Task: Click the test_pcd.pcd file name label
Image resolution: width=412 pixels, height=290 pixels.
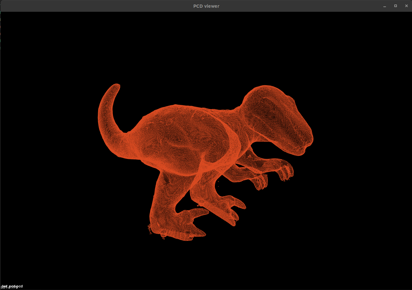Action: tap(12, 286)
